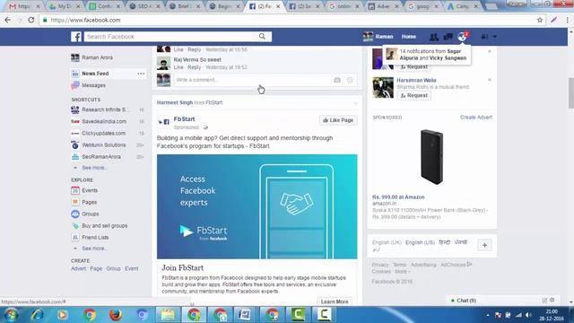
Task: Click the Like Page button
Action: [x=338, y=120]
